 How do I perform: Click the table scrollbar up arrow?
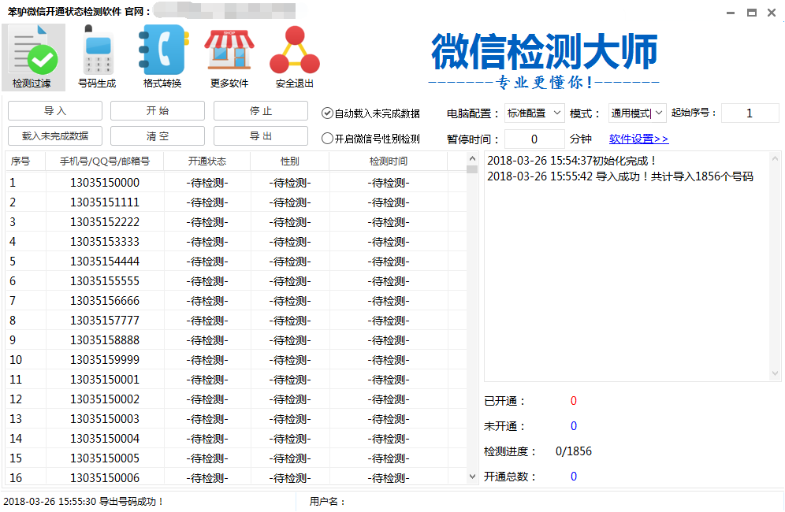[x=472, y=158]
